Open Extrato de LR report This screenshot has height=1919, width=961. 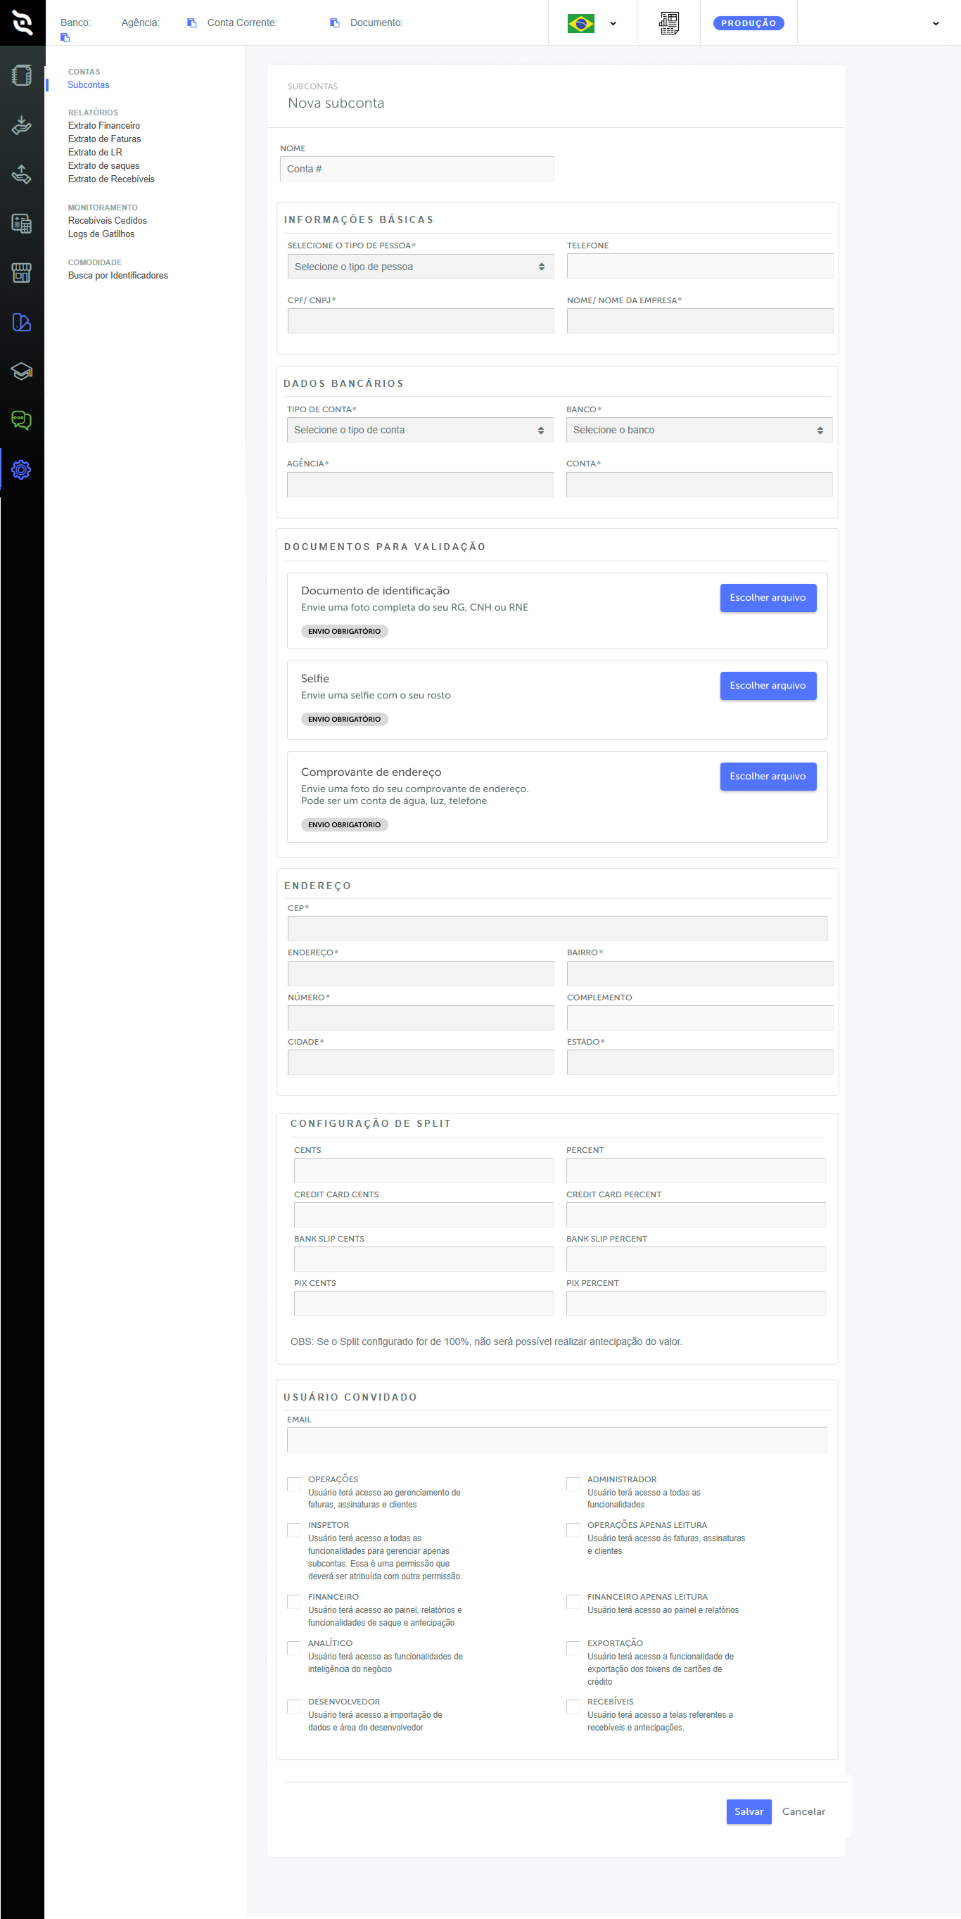94,153
